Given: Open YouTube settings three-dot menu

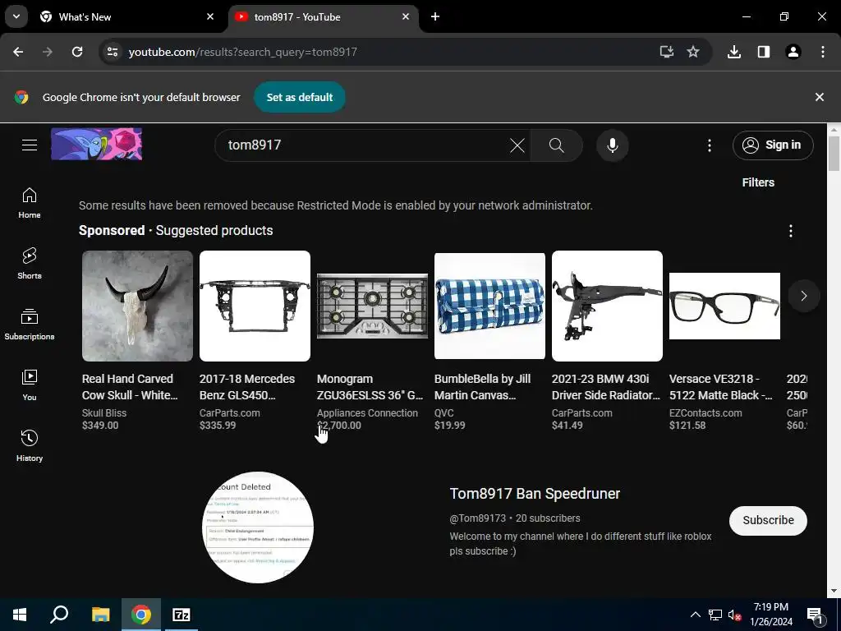Looking at the screenshot, I should tap(709, 145).
